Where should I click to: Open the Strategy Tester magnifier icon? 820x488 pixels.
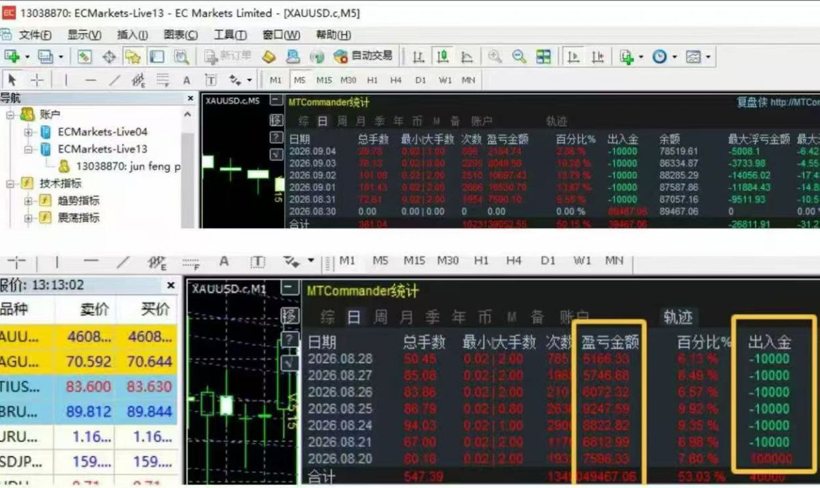181,57
